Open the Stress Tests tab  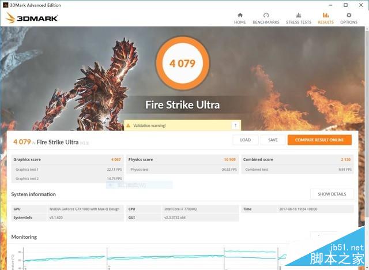[299, 18]
